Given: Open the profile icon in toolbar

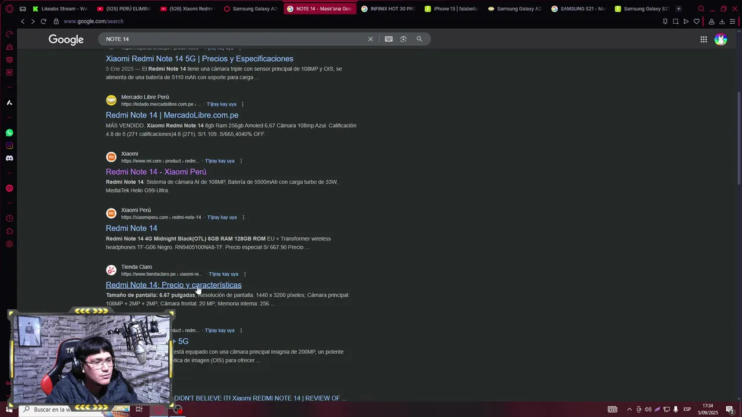Looking at the screenshot, I should [x=711, y=21].
